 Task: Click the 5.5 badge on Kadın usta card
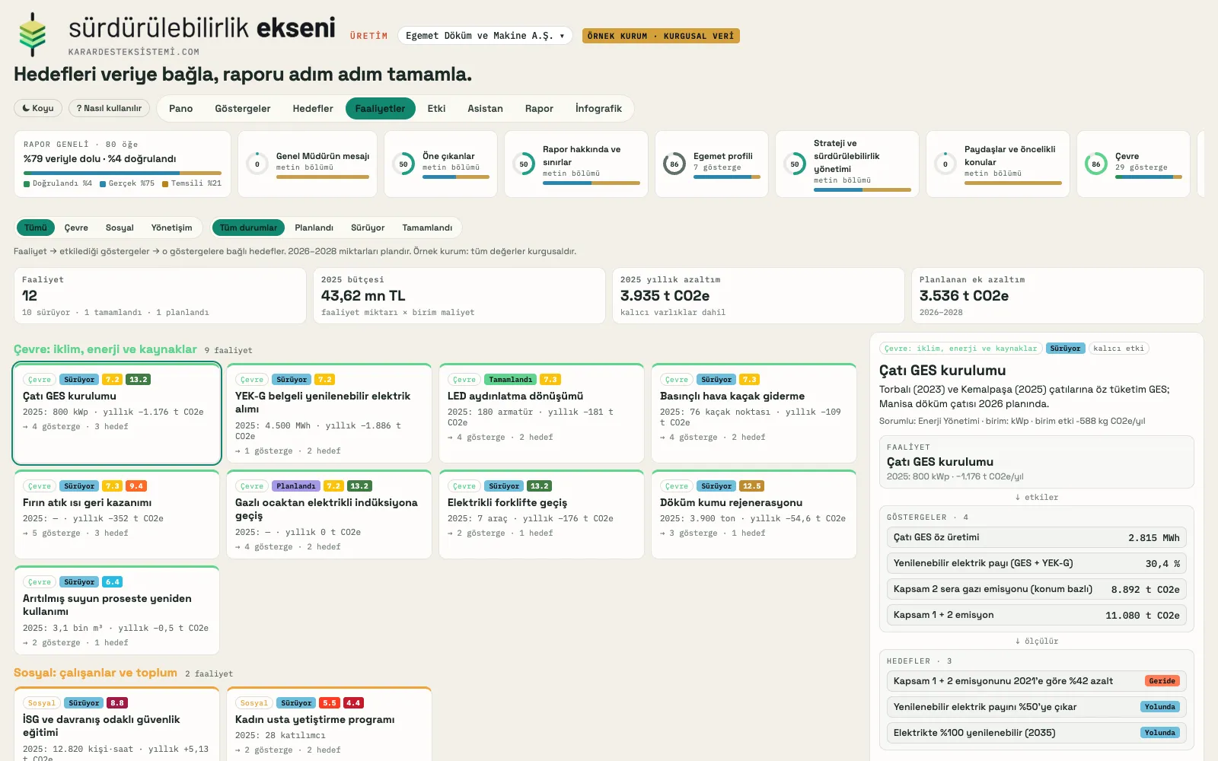(x=330, y=702)
